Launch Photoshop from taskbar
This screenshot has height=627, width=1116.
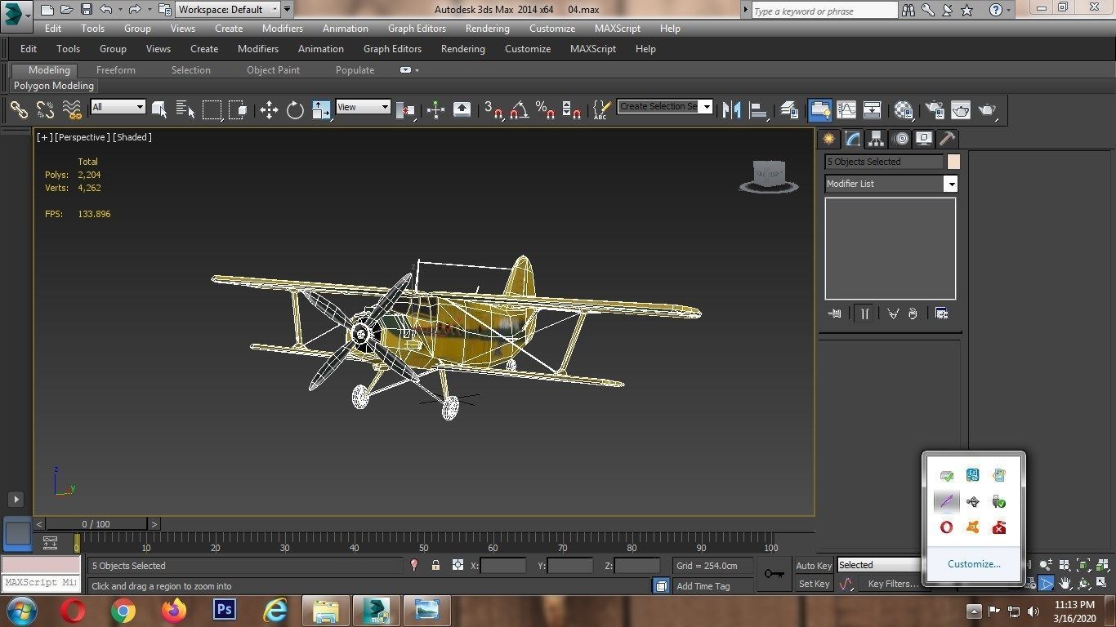tap(224, 610)
